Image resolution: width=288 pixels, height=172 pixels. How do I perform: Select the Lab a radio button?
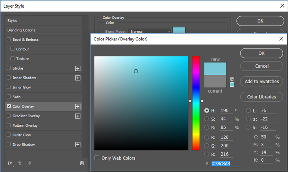(248, 119)
